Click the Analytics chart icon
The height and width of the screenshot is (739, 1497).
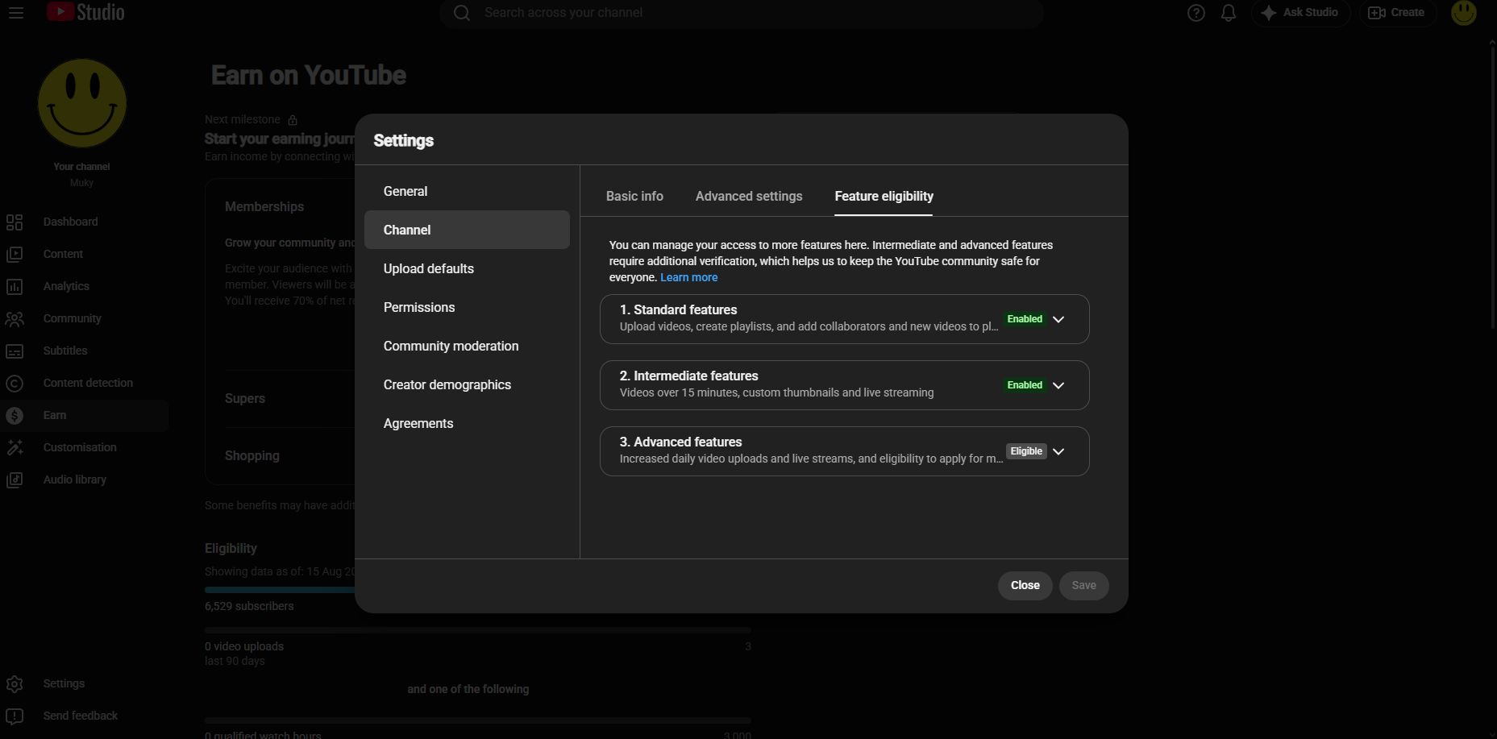pos(15,287)
